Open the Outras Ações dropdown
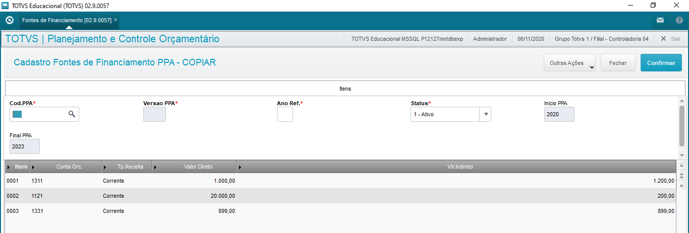The image size is (689, 233). point(569,63)
